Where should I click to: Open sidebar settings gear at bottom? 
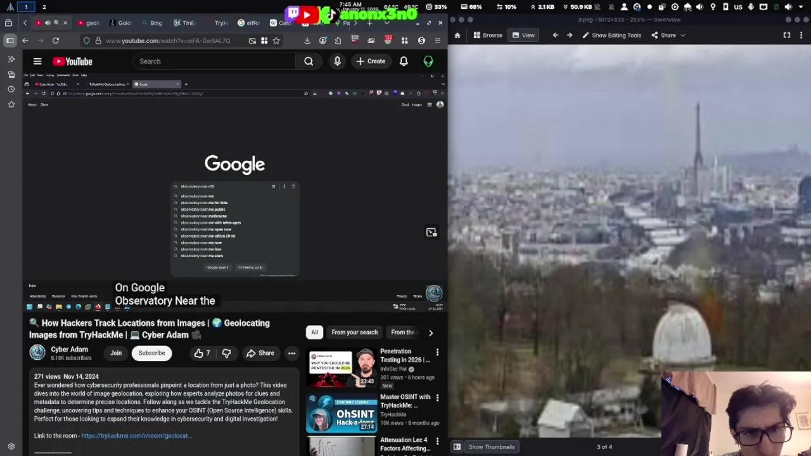point(11,446)
